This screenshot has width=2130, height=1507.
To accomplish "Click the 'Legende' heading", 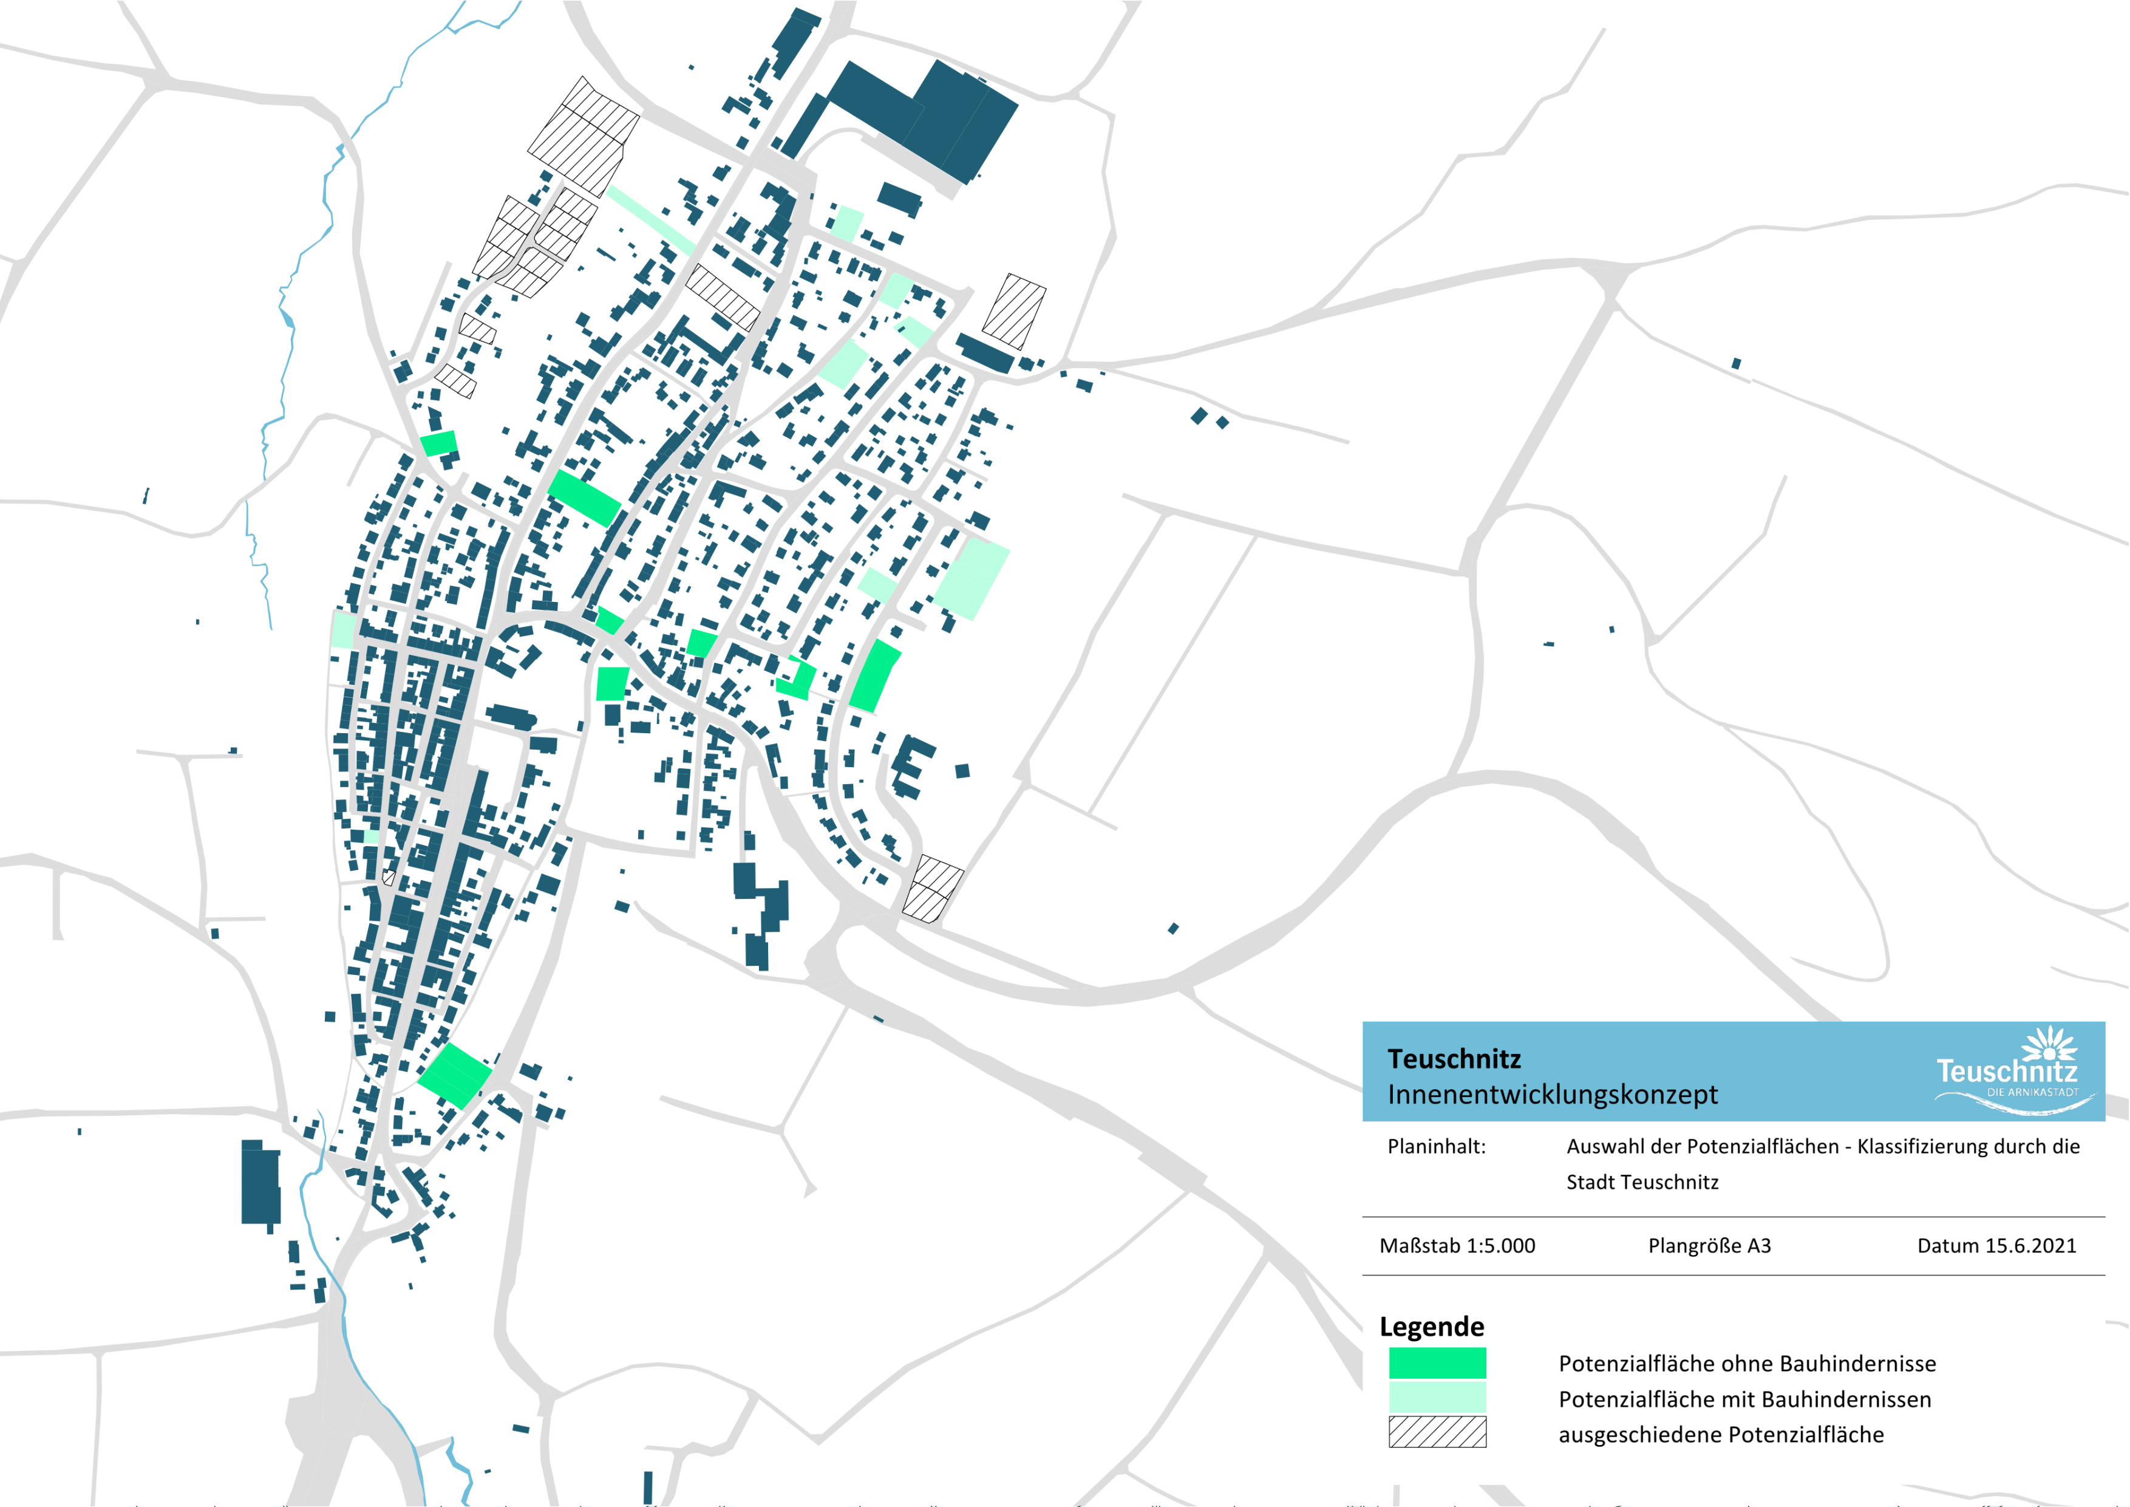I will [1432, 1327].
